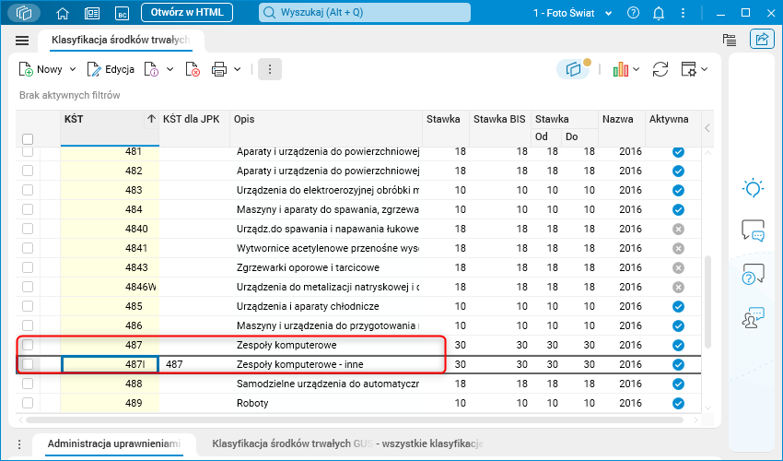Select the checkbox for row 482

pyautogui.click(x=28, y=171)
